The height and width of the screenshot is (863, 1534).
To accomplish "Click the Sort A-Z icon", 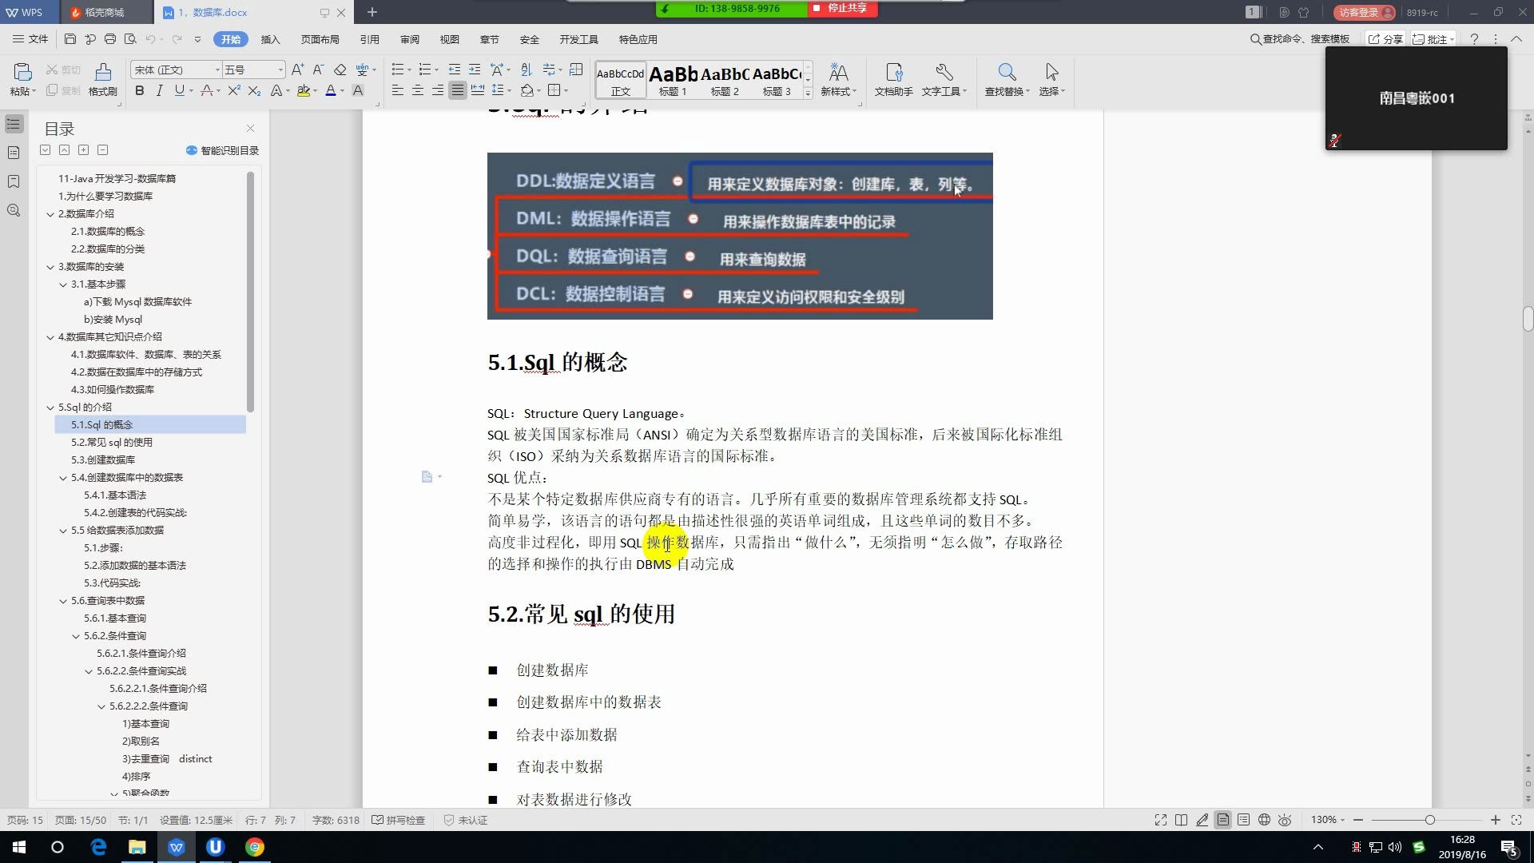I will pos(526,70).
